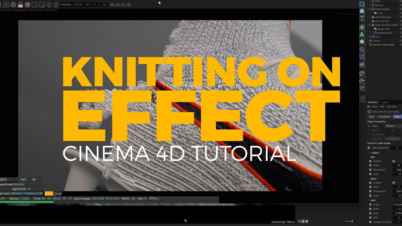
Task: Click the add render region icon
Action: 35,5
